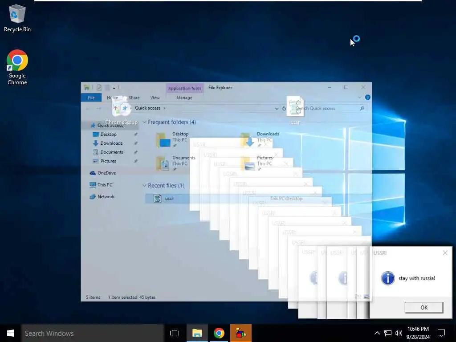Image resolution: width=456 pixels, height=342 pixels.
Task: Click the Search Windows taskbar box
Action: [x=93, y=333]
